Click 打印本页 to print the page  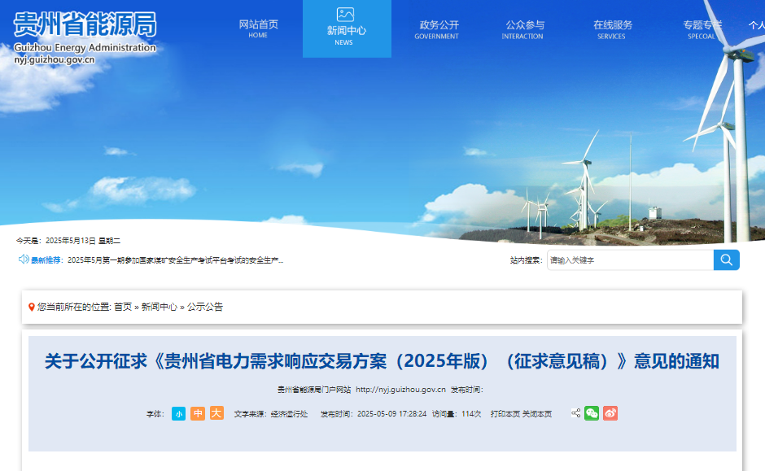tap(505, 414)
